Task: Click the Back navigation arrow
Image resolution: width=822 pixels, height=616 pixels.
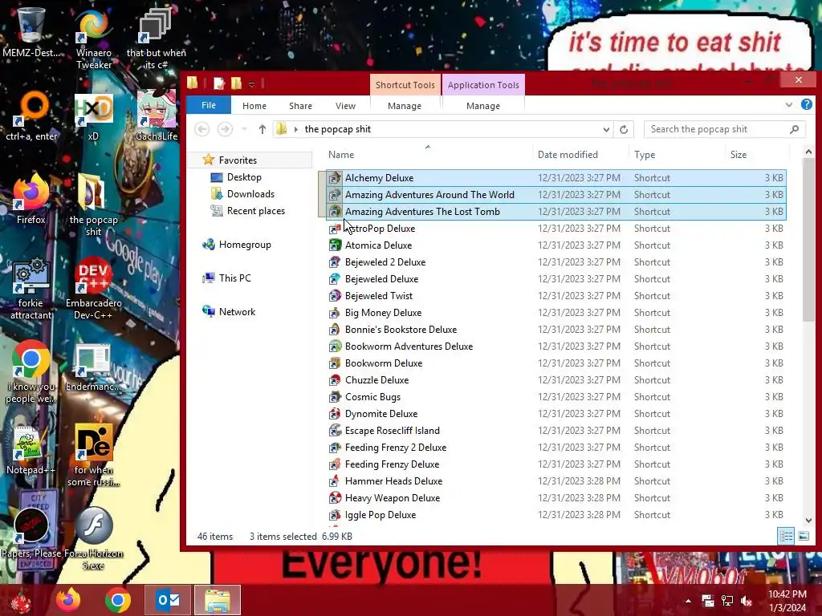Action: click(x=201, y=129)
